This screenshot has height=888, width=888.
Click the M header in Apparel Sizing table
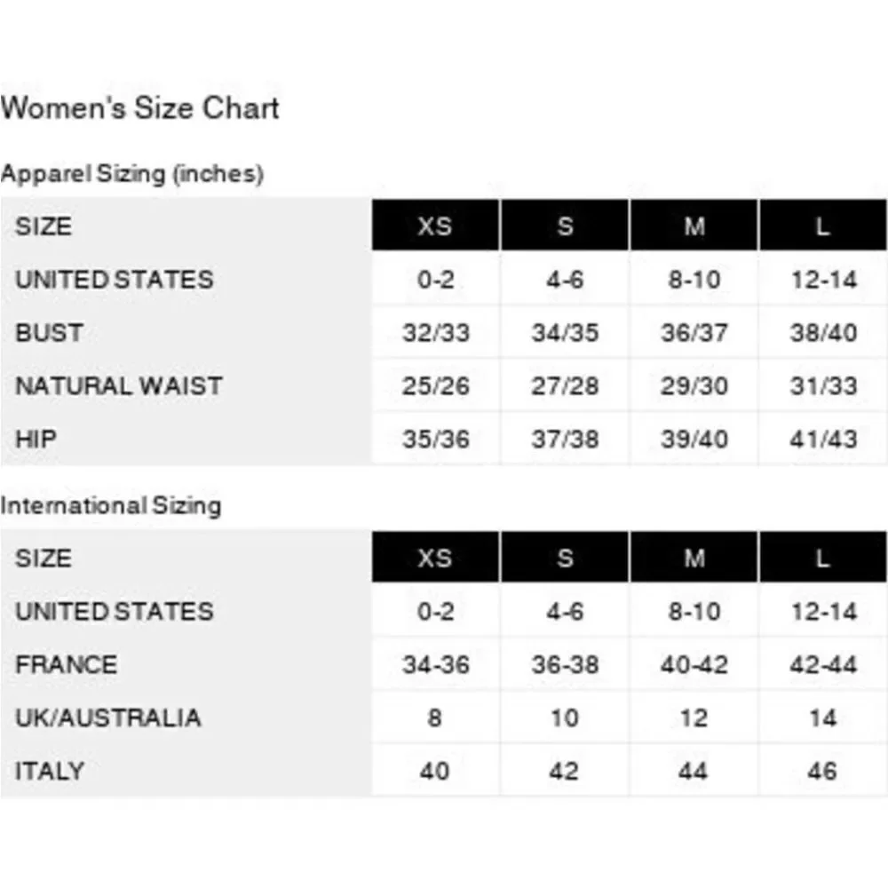694,225
